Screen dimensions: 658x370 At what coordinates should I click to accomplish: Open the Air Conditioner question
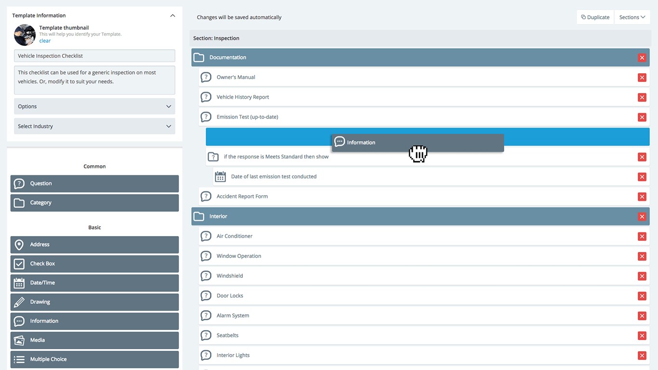click(x=424, y=236)
